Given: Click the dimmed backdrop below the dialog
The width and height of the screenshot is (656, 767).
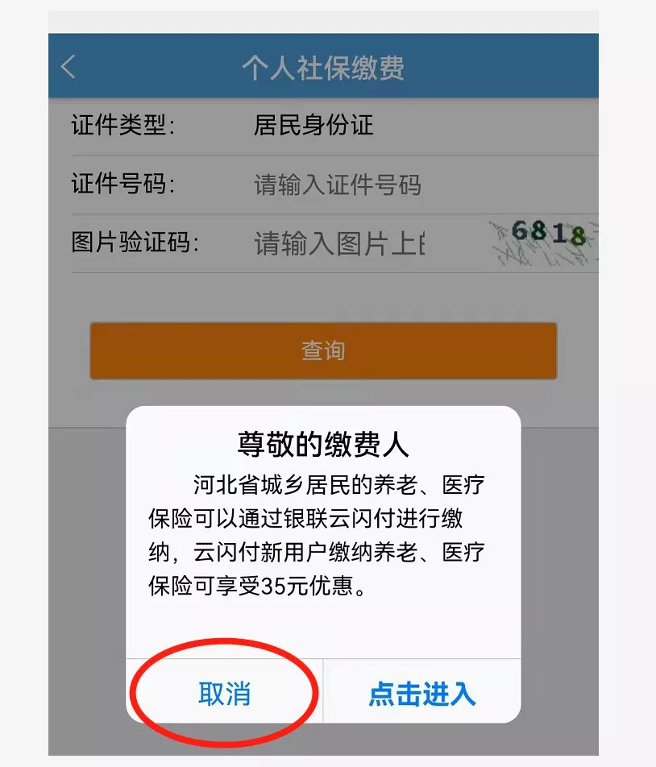Looking at the screenshot, I should click(x=323, y=740).
